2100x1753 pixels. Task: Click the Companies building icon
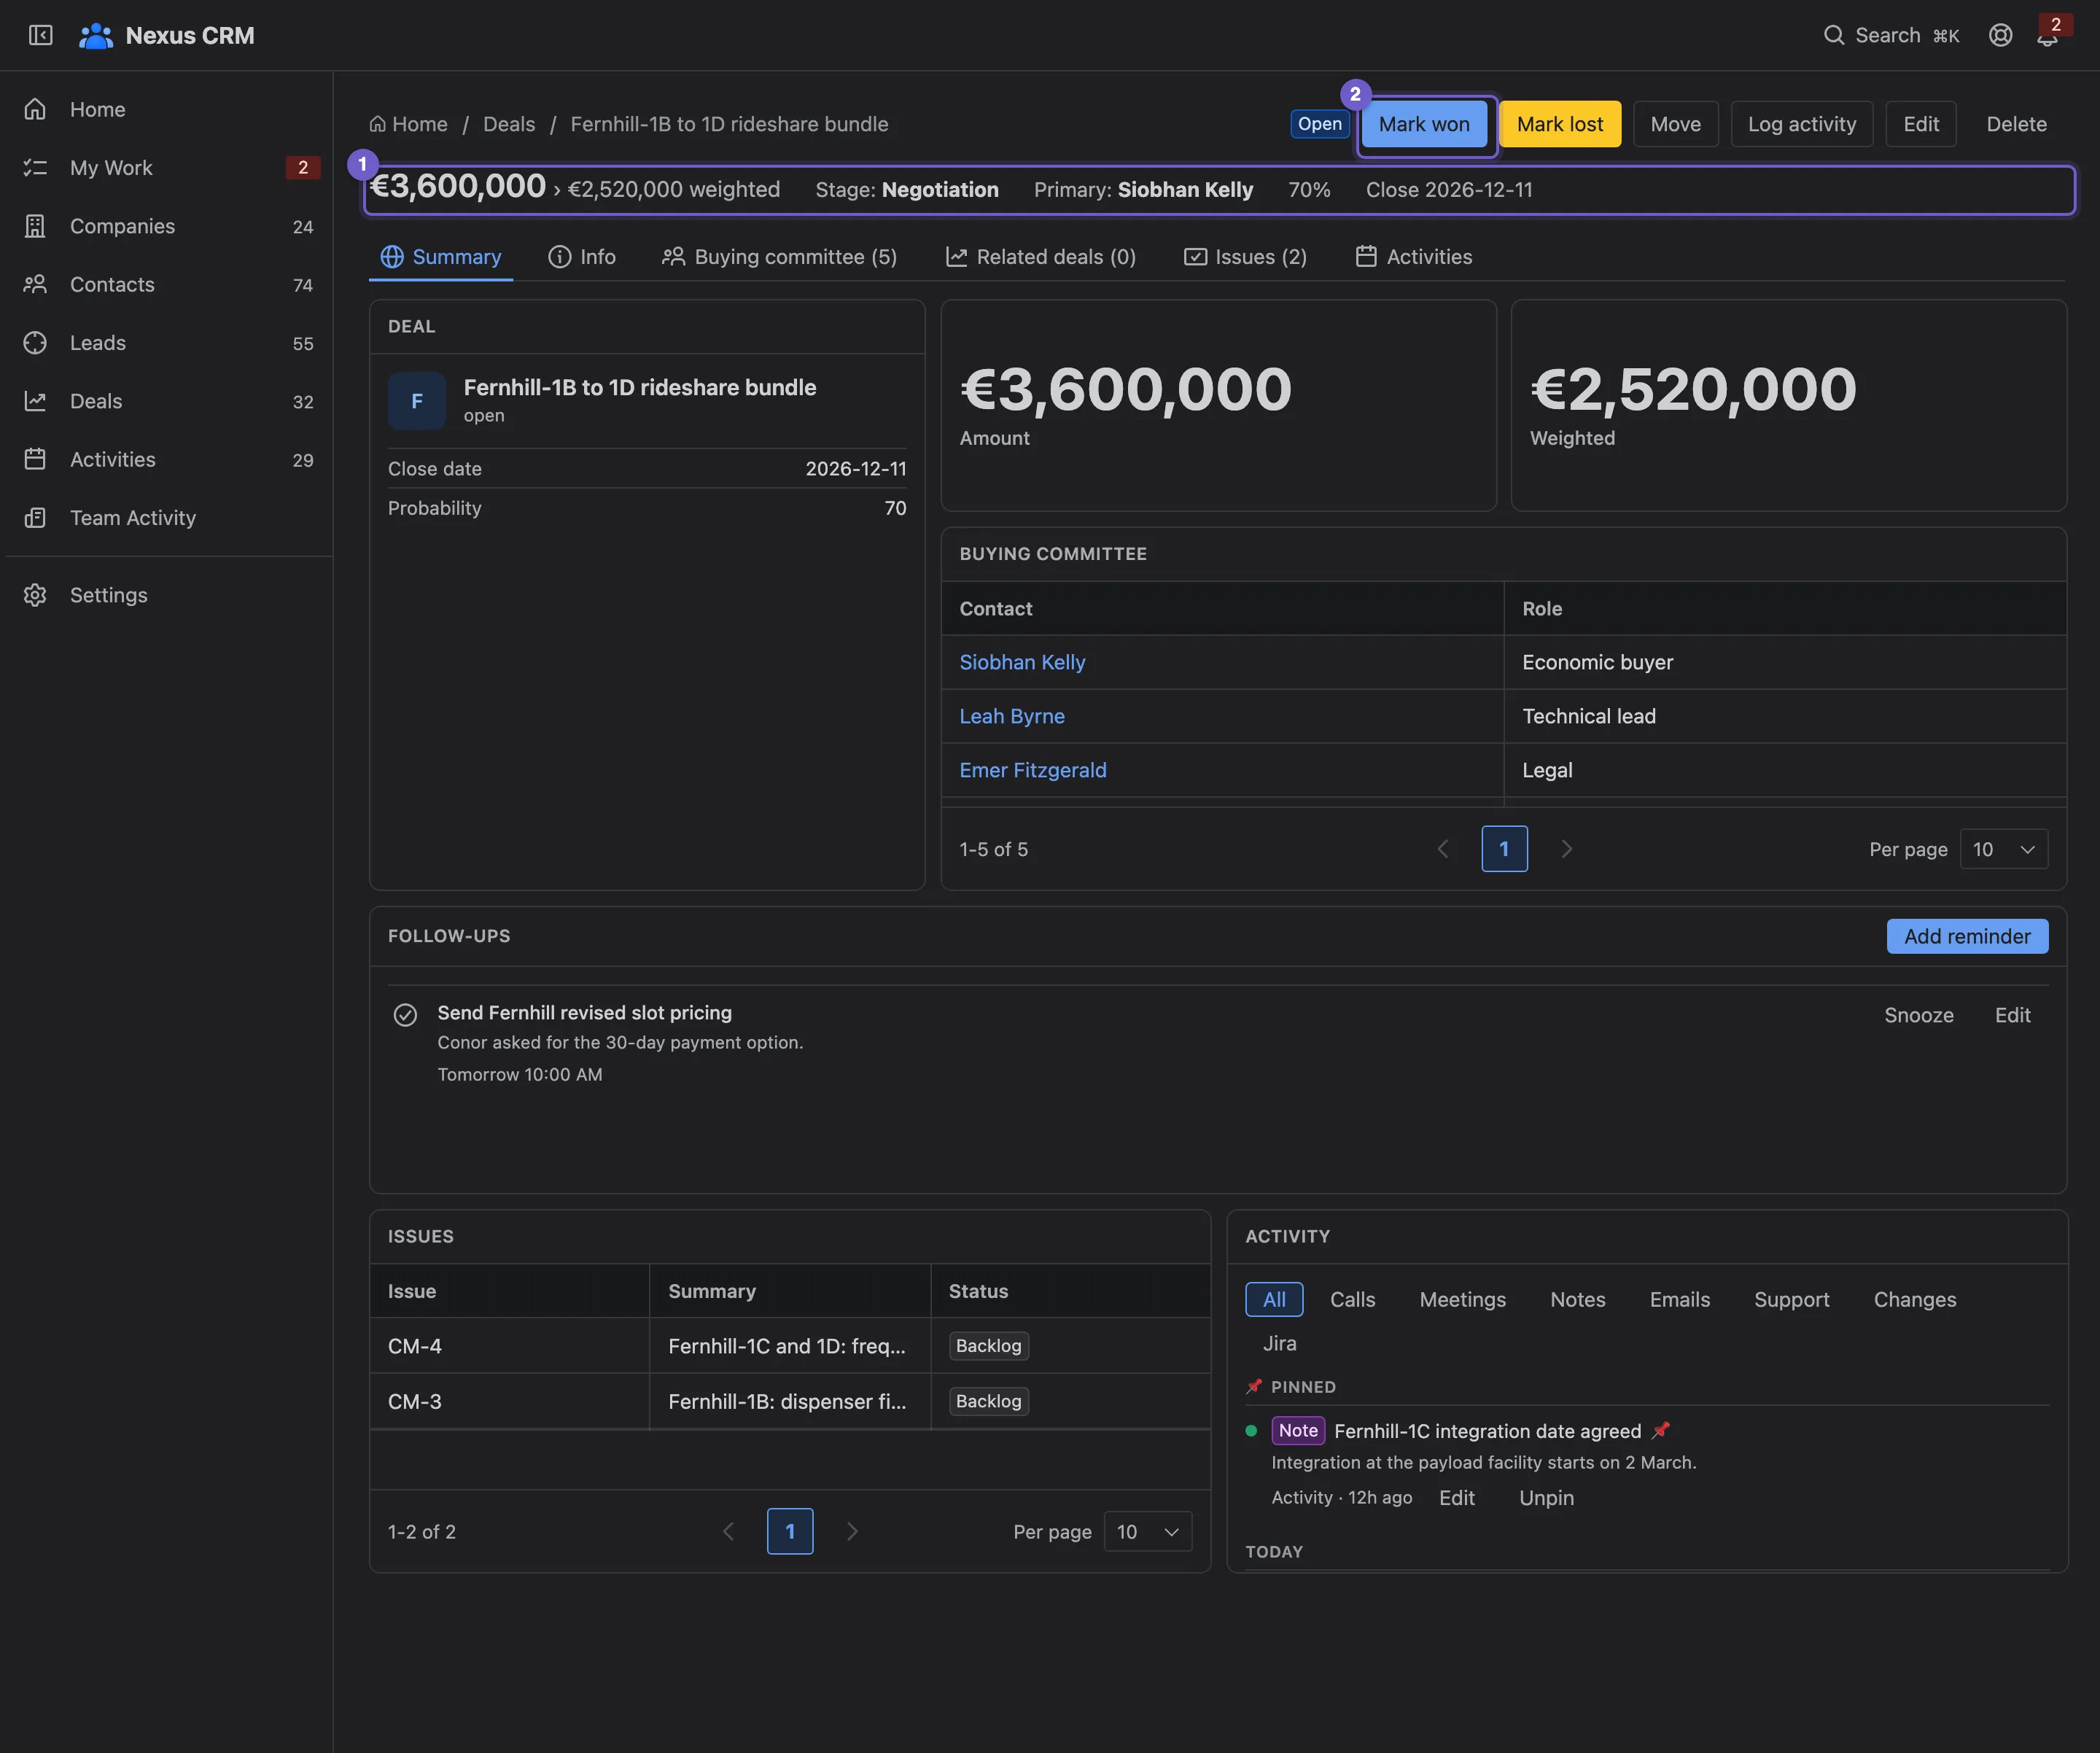(x=35, y=226)
